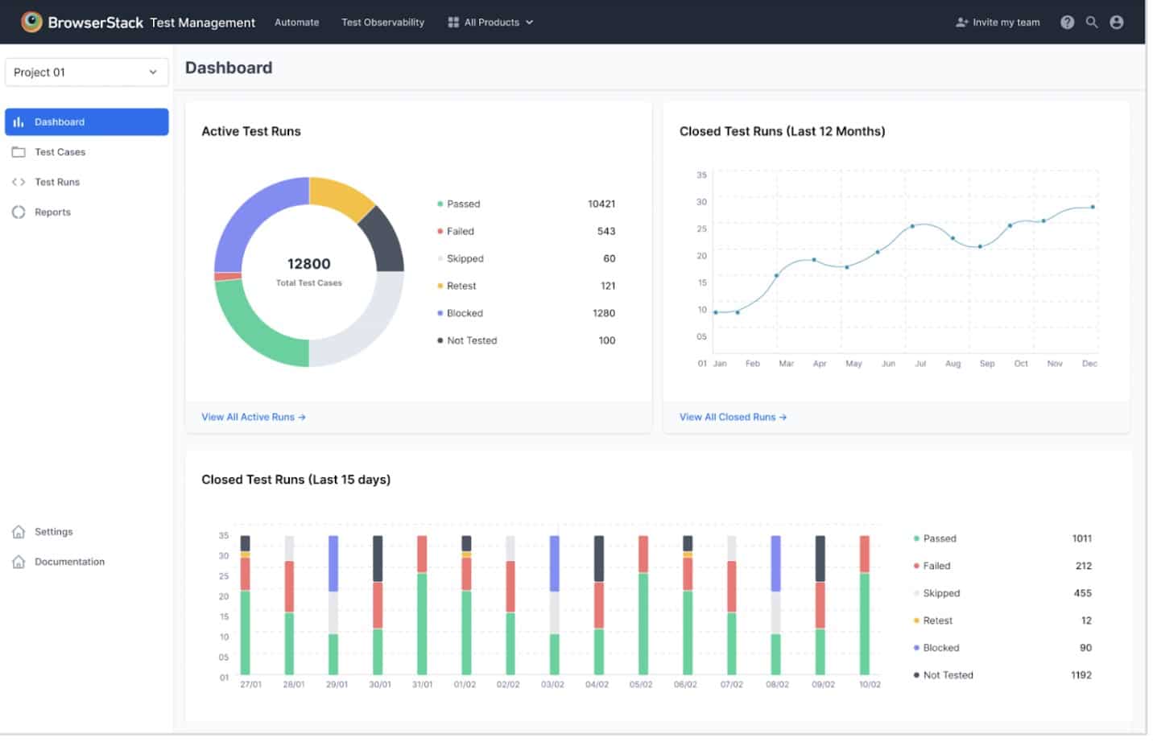This screenshot has width=1153, height=746.
Task: Open Test Cases from the sidebar folder icon
Action: [x=19, y=151]
